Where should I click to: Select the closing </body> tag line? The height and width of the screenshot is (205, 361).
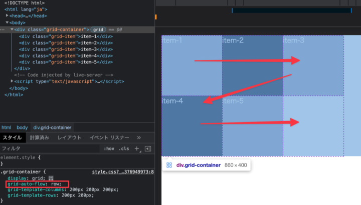[19, 88]
